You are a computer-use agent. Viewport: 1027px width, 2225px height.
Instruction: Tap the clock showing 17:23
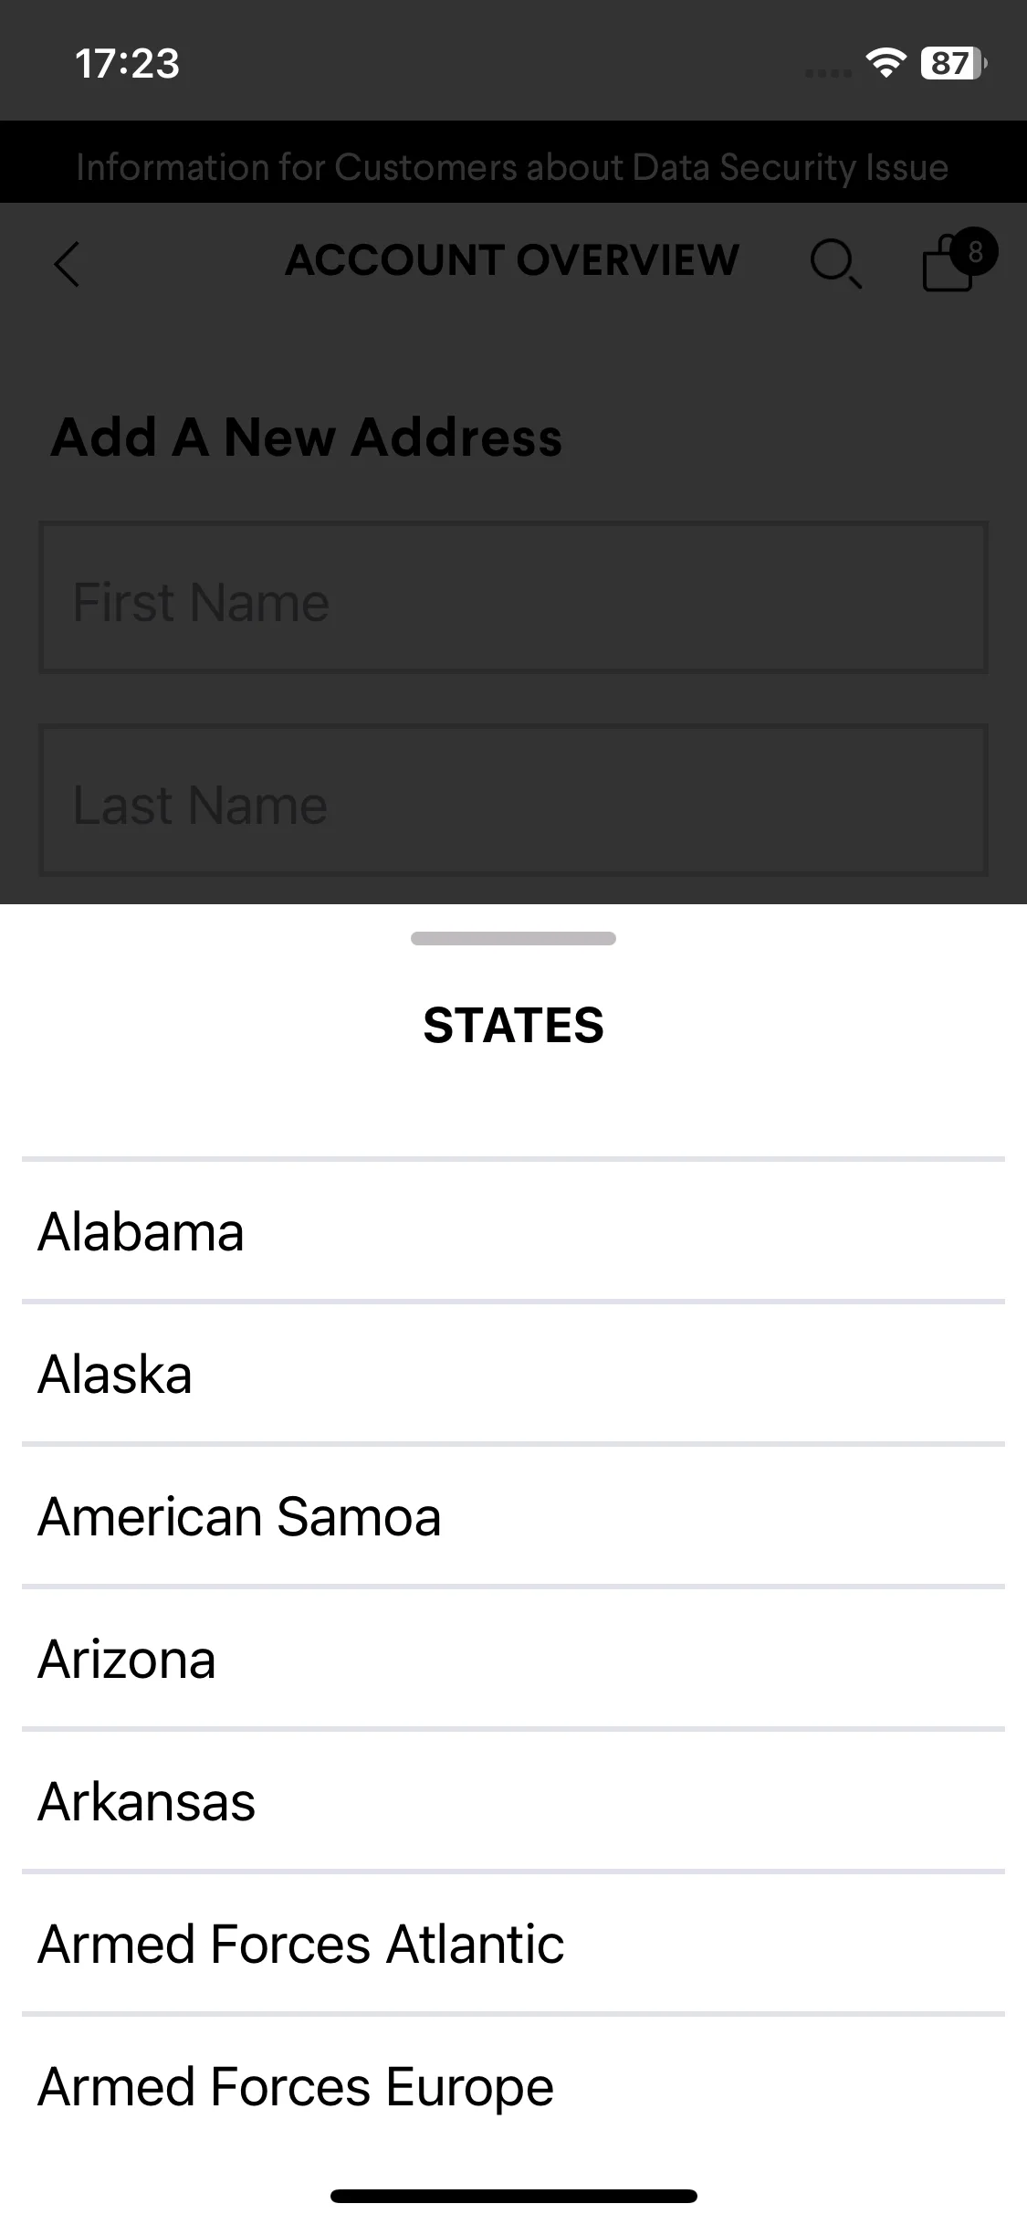[127, 63]
